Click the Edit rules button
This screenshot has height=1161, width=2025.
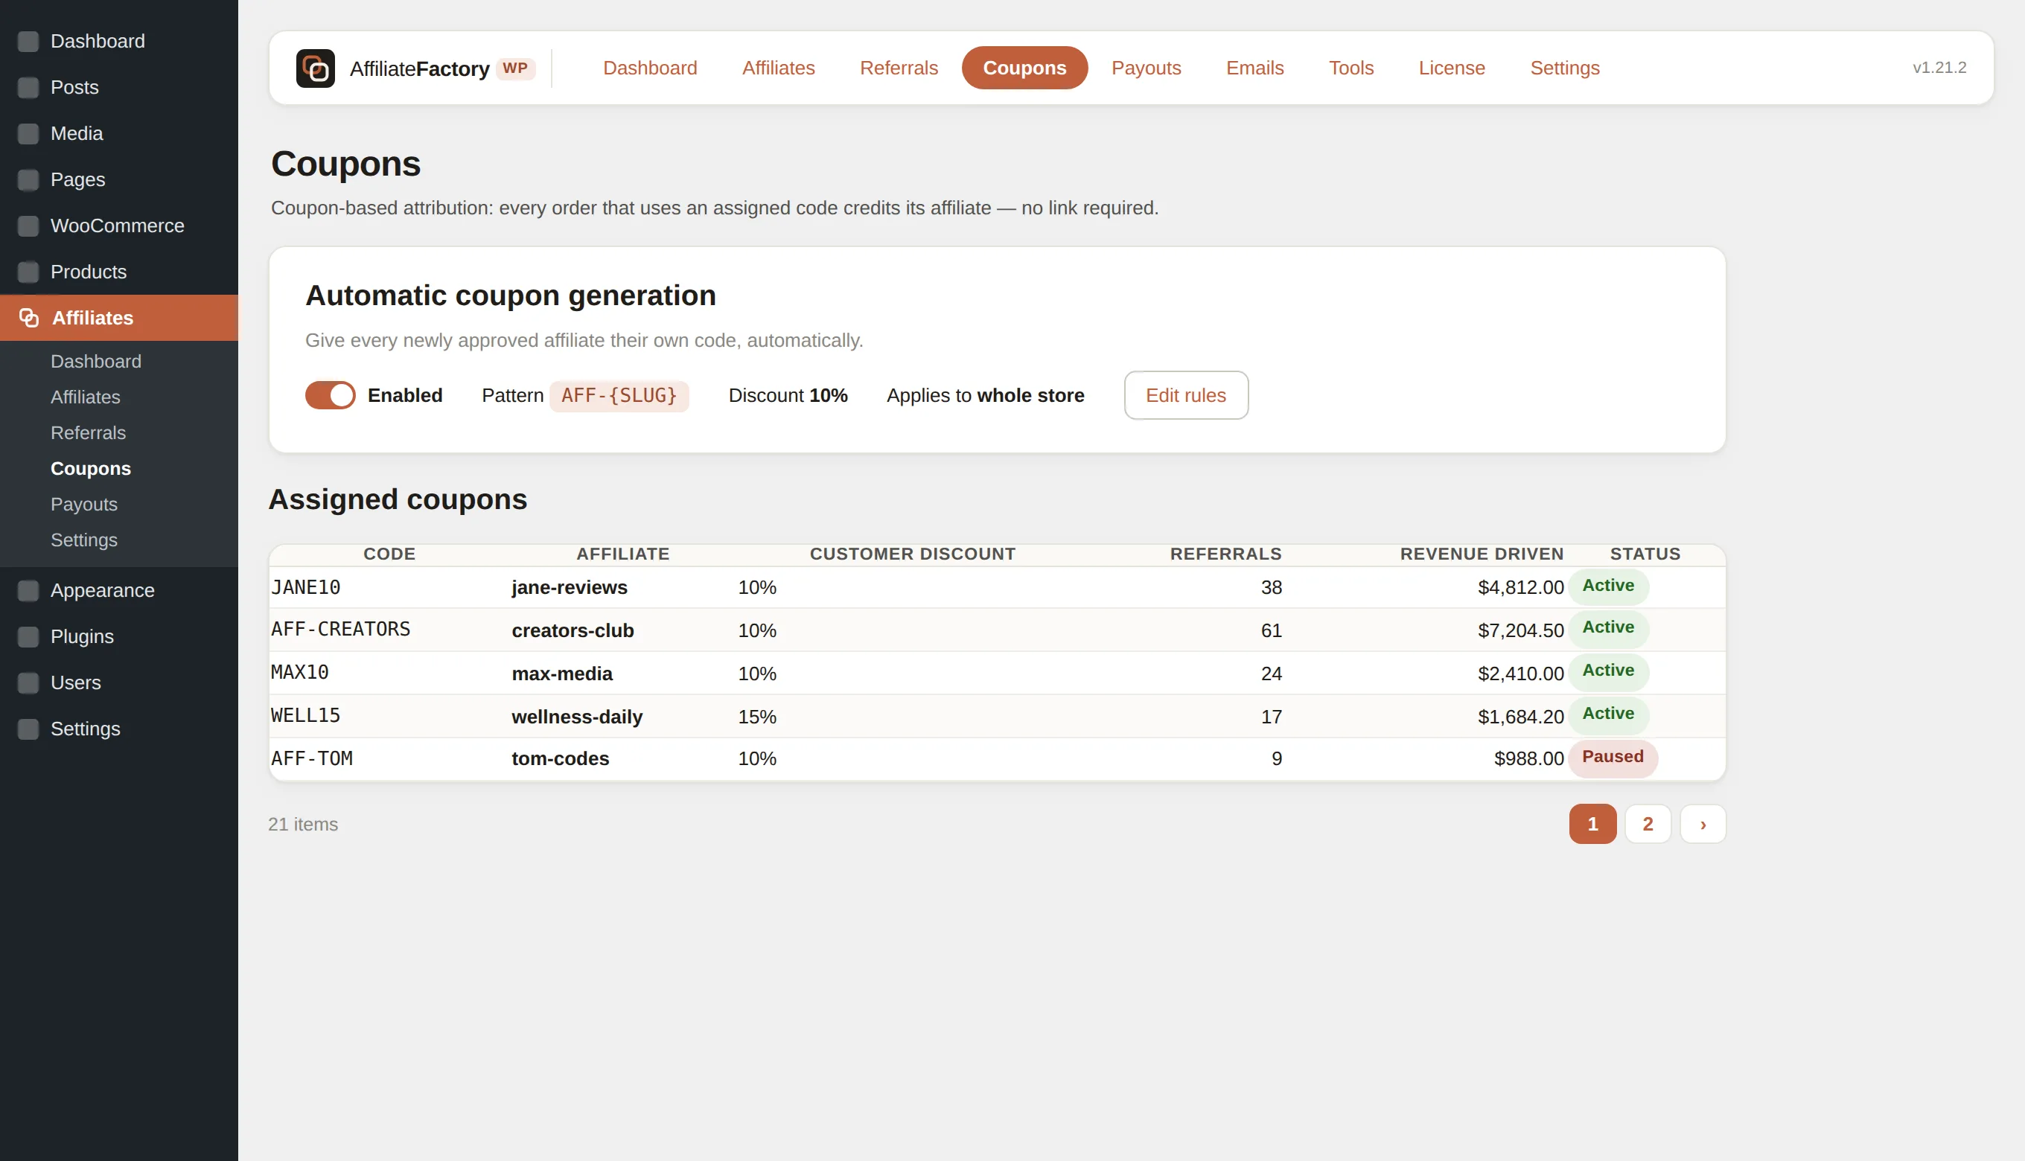(1186, 395)
